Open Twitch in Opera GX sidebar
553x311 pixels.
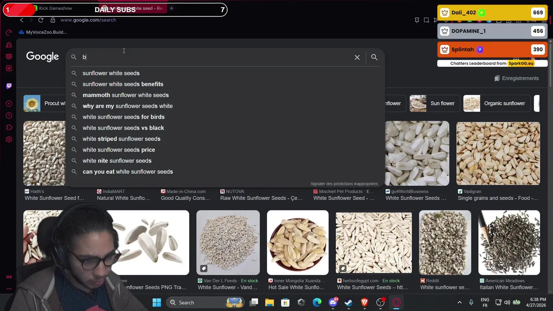click(x=9, y=86)
